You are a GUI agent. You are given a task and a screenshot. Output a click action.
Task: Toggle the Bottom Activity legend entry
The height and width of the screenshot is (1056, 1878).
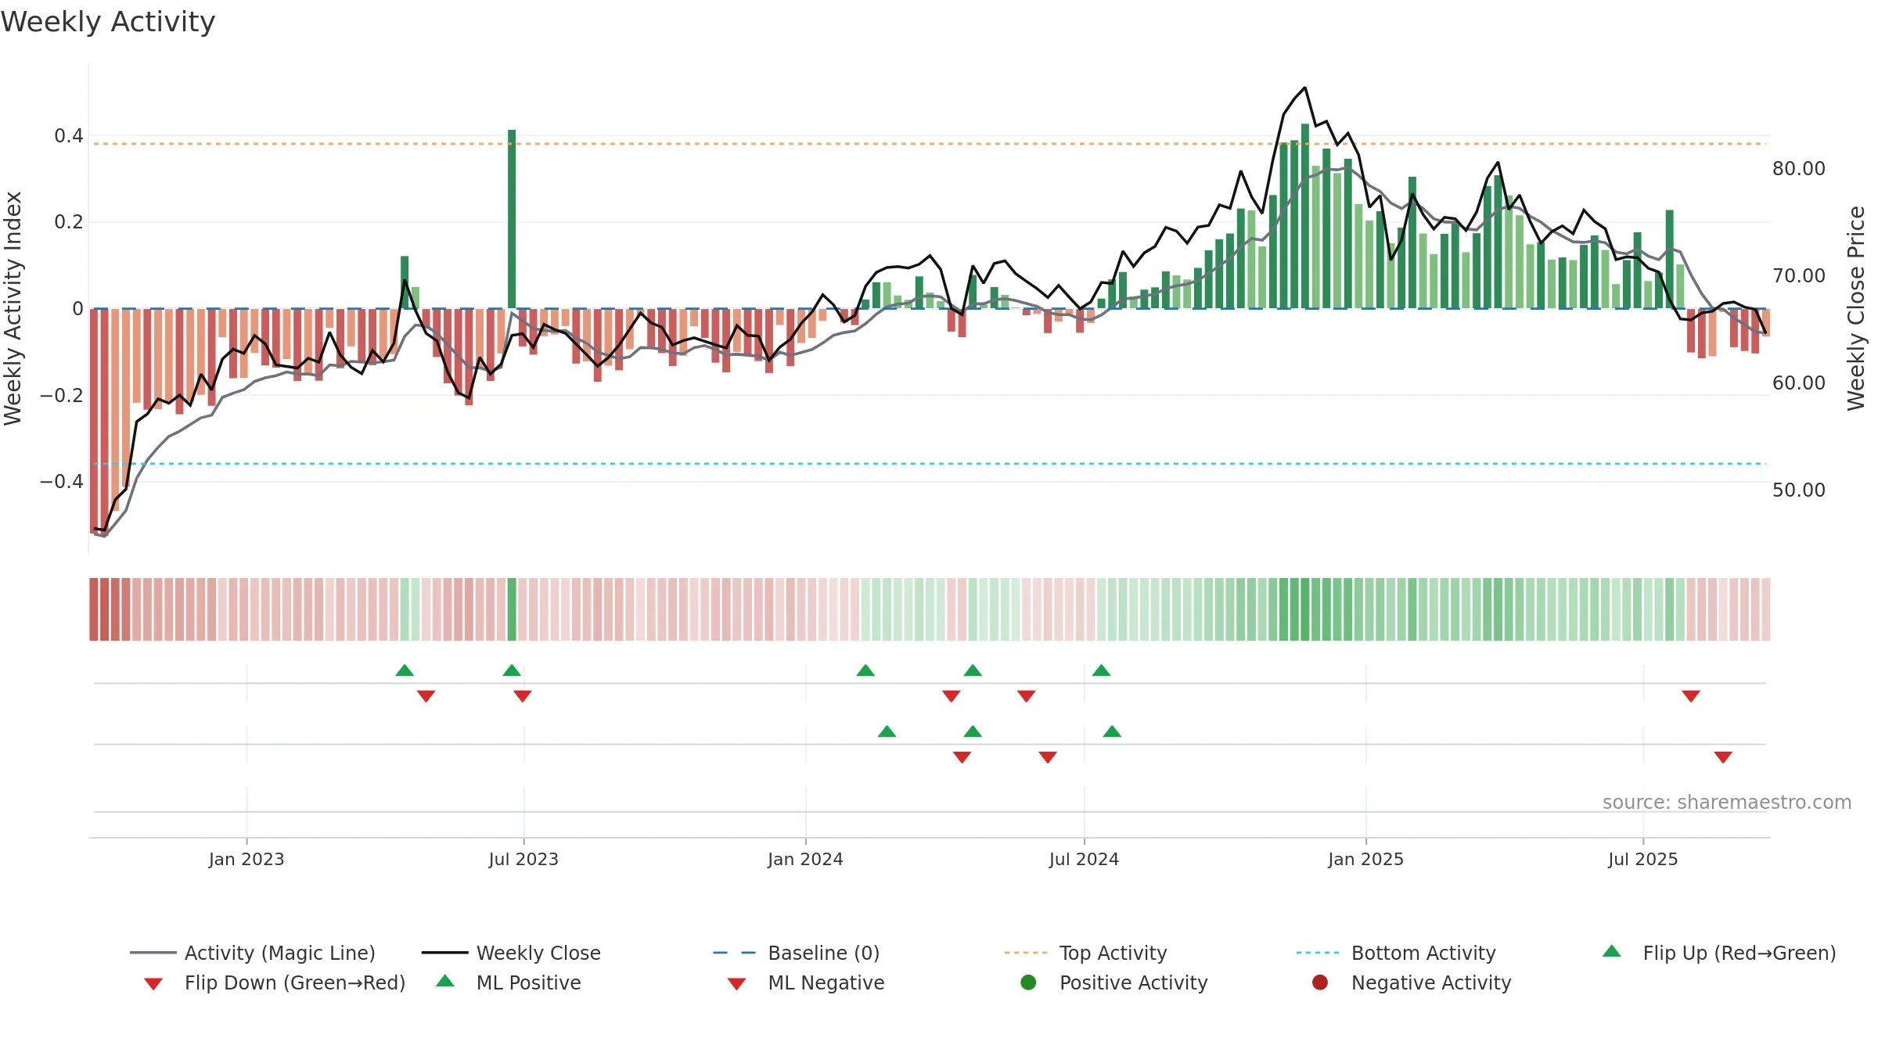tap(1396, 953)
